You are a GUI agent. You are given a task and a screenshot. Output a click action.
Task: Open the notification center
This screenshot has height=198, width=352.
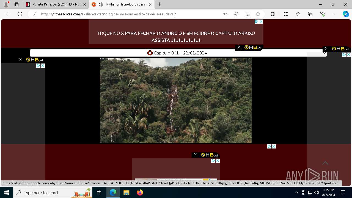pyautogui.click(x=343, y=193)
